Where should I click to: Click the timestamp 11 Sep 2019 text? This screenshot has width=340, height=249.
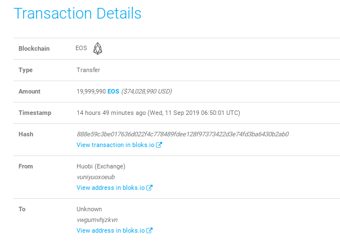coord(182,113)
